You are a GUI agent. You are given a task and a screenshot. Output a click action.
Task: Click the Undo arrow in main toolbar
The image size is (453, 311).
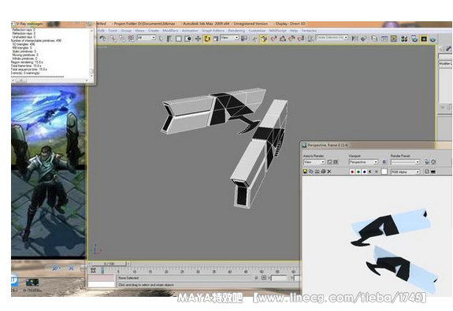click(x=102, y=38)
